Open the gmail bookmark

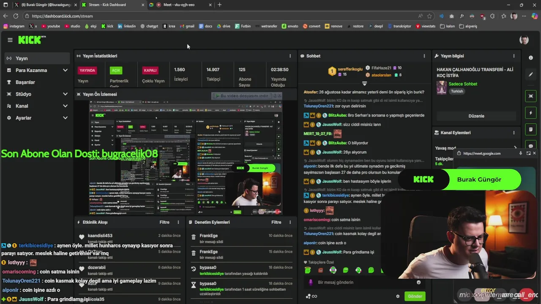click(x=187, y=26)
